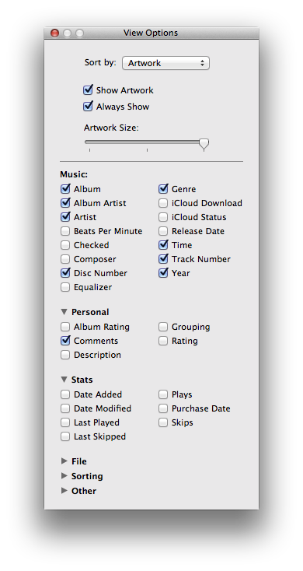Uncheck the Album Artist checkbox
Viewport: 303px width, 571px height.
pyautogui.click(x=65, y=203)
